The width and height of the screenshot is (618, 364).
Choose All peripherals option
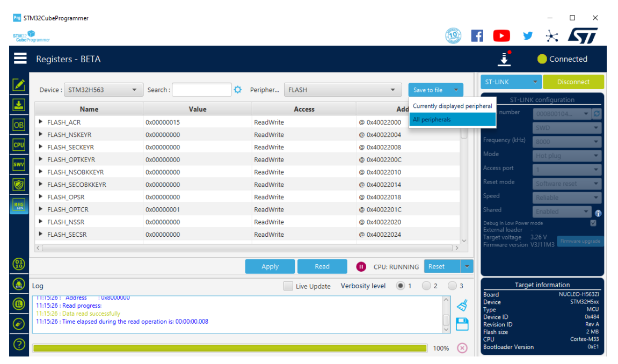(x=453, y=119)
